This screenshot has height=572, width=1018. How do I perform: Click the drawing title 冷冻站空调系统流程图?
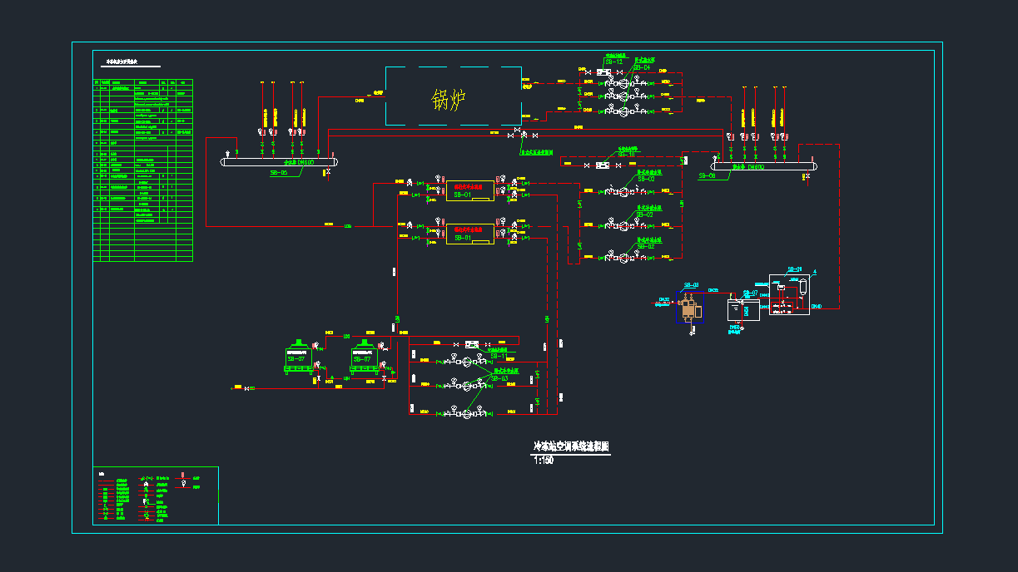click(571, 446)
